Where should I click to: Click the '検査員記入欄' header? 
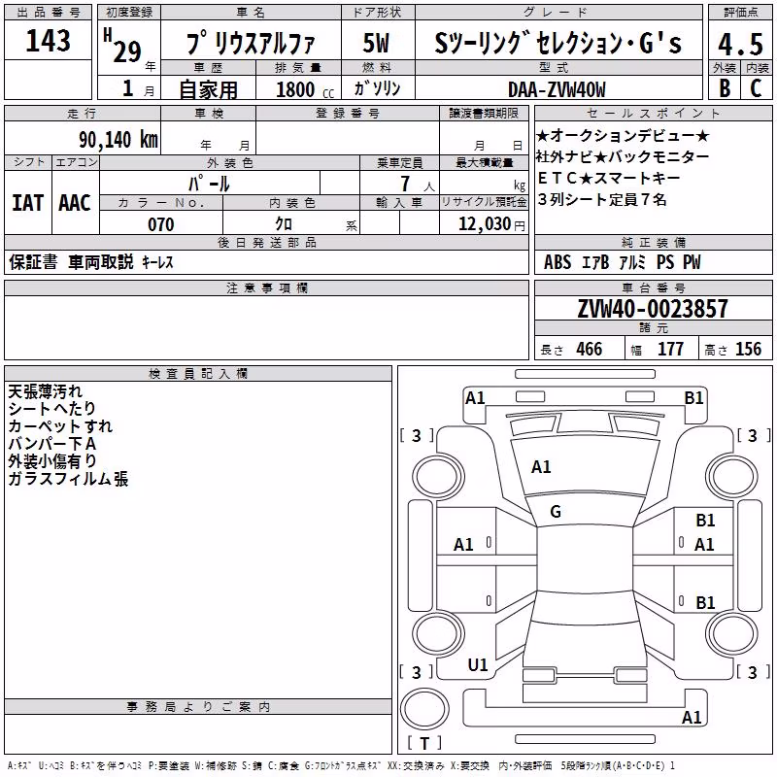(198, 374)
